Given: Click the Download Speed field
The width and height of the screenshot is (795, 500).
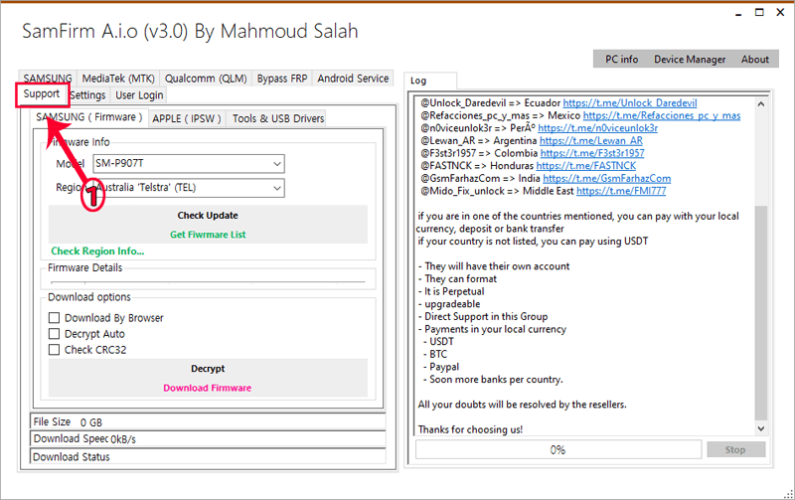Looking at the screenshot, I should (x=208, y=438).
